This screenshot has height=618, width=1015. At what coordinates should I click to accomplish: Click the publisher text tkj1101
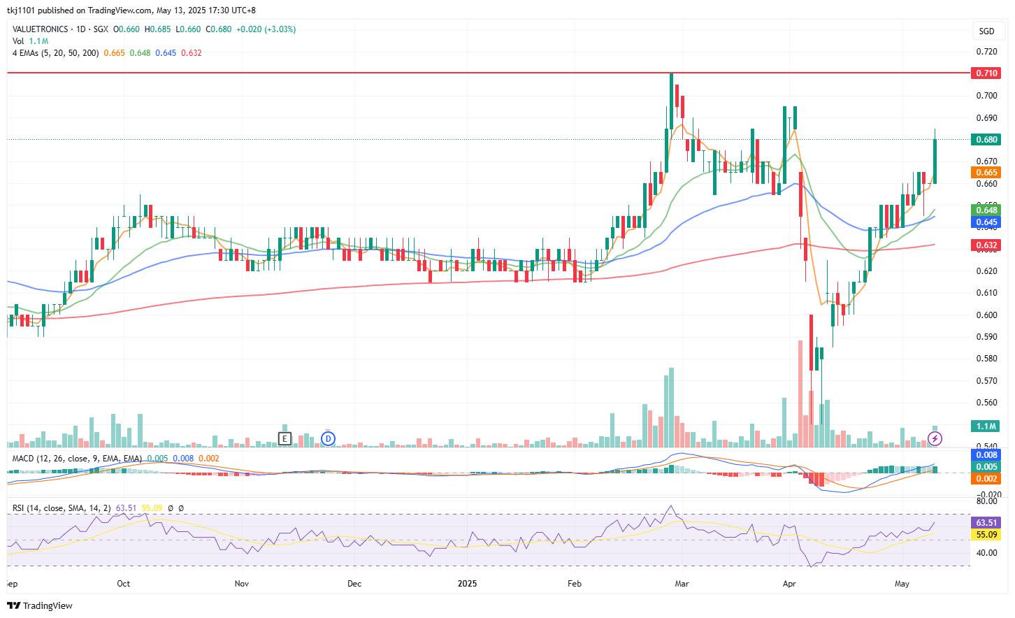(21, 10)
